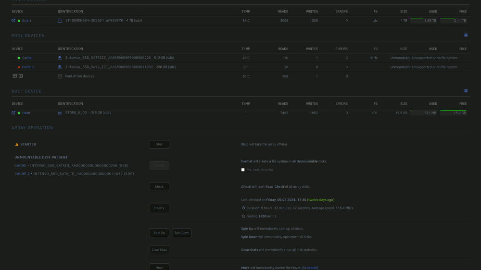This screenshot has height=270, width=481.
Task: Click the Cache 2 red error indicator
Action: click(19, 67)
